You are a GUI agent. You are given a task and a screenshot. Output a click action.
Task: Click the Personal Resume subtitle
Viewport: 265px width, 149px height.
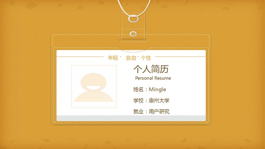pyautogui.click(x=153, y=78)
